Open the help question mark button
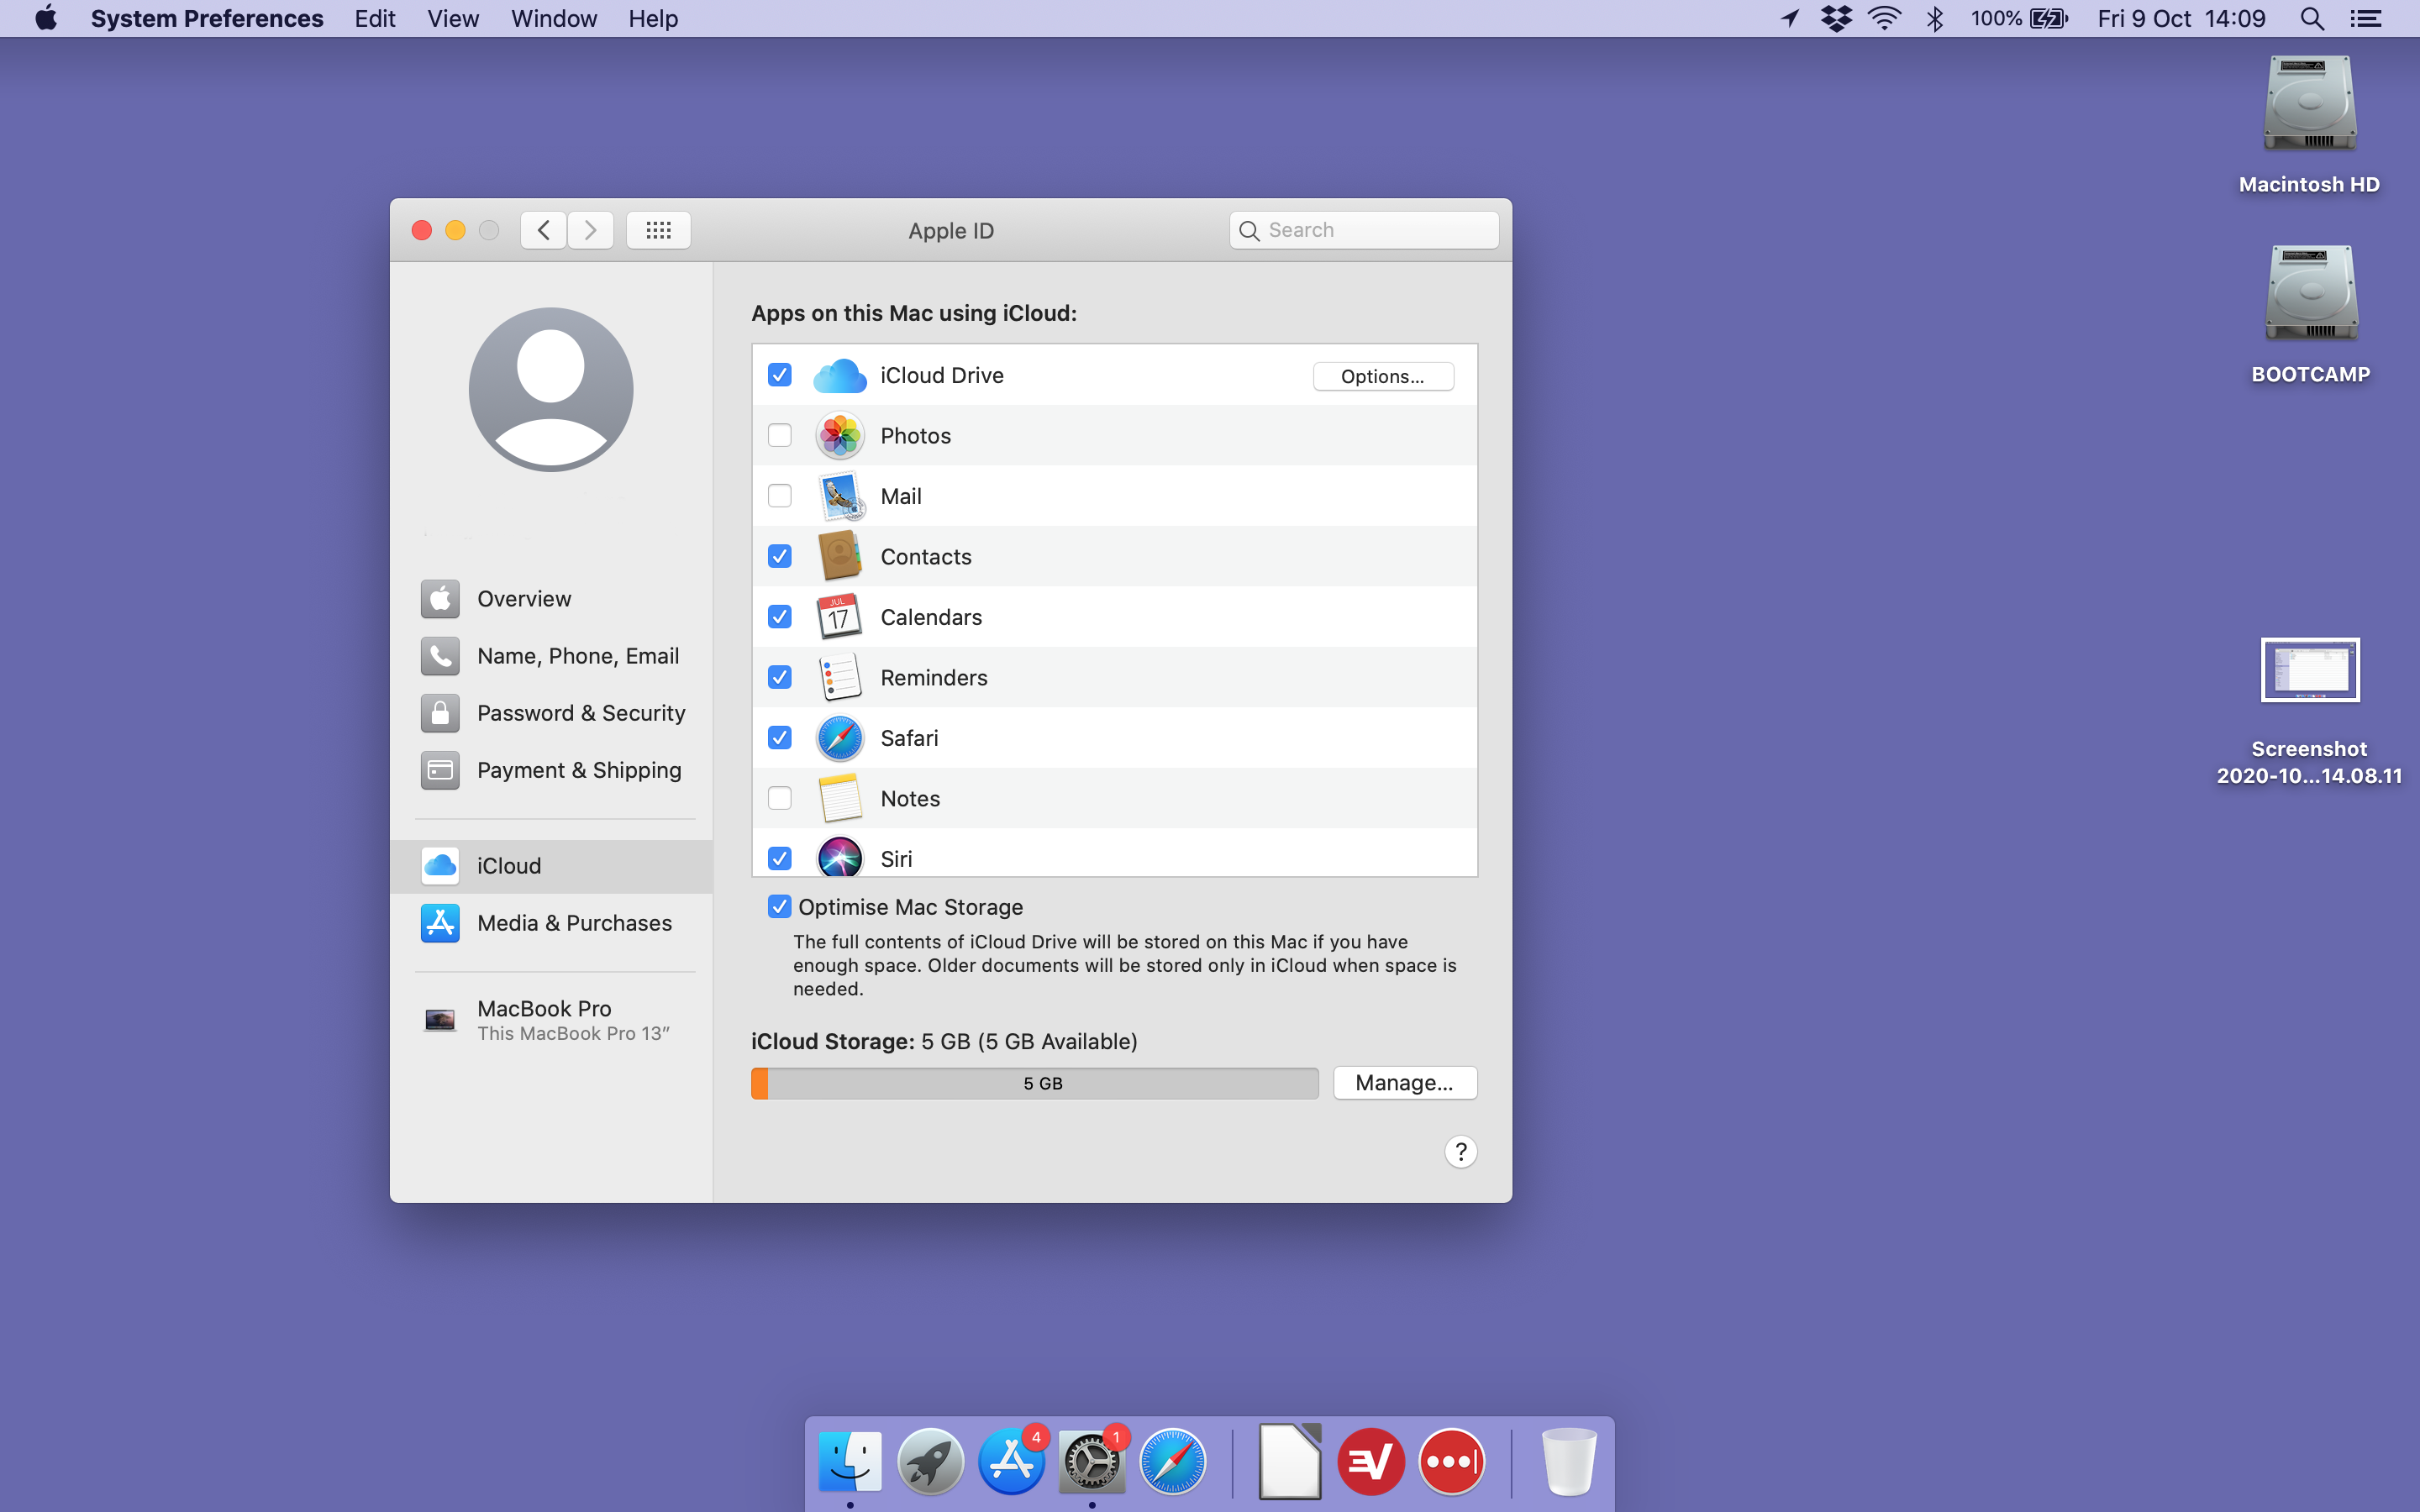The height and width of the screenshot is (1512, 2420). [1461, 1152]
